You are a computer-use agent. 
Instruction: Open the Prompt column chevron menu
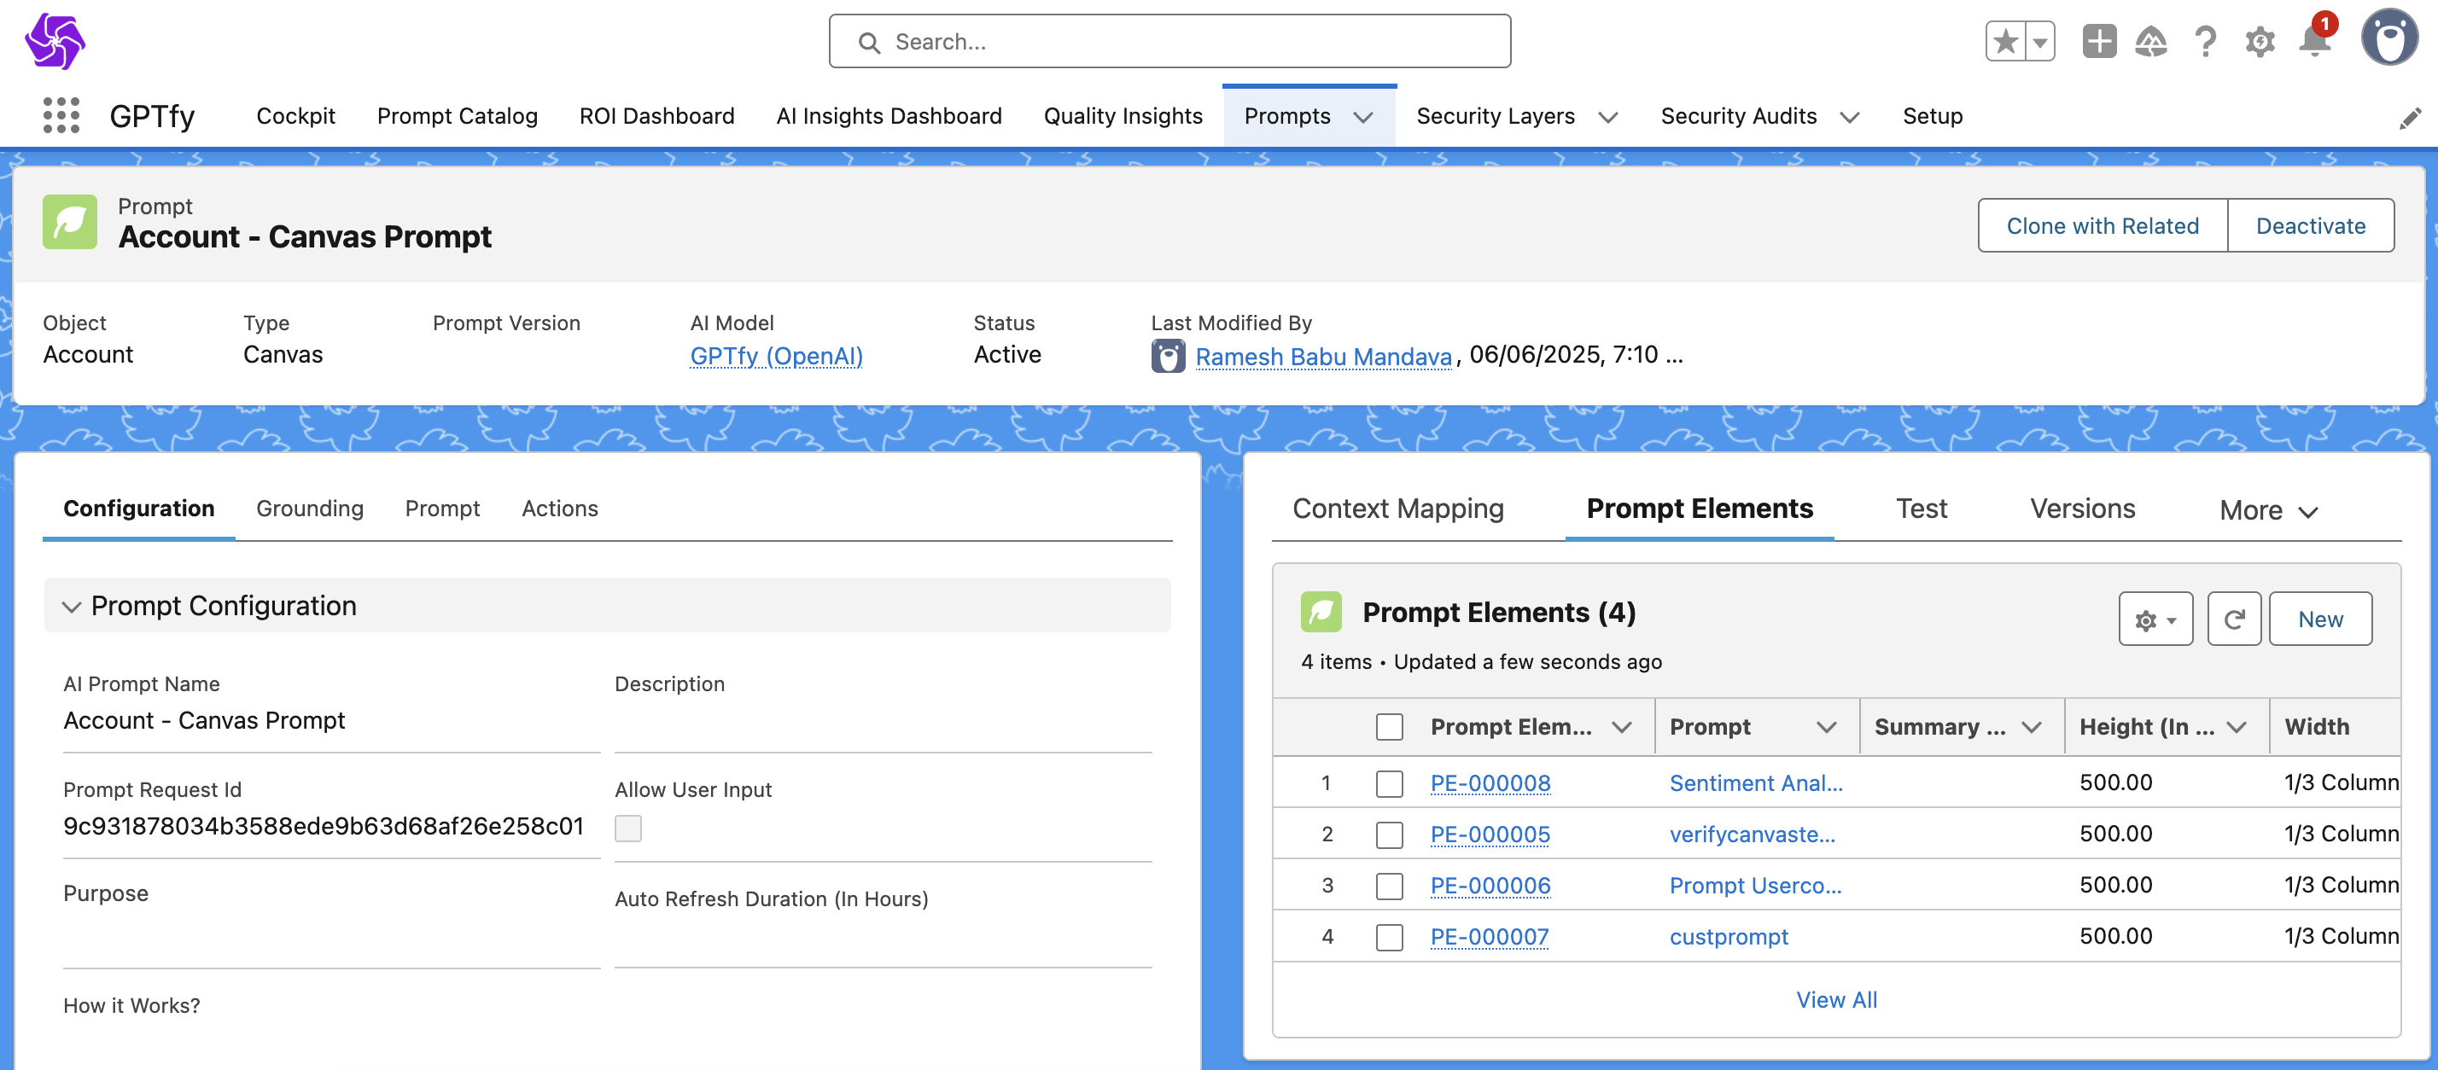coord(1826,728)
